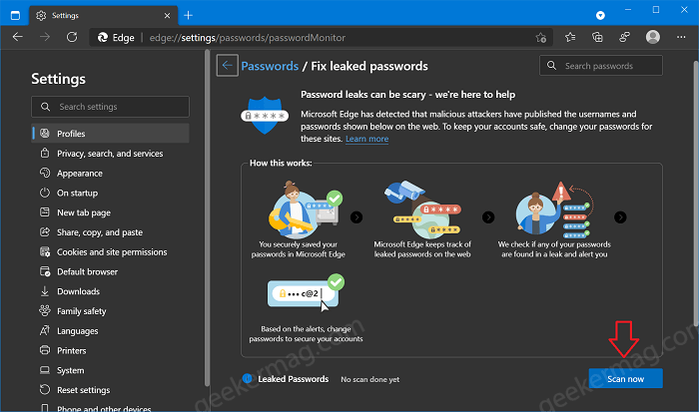699x412 pixels.
Task: Open the user profile avatar
Action: [653, 37]
